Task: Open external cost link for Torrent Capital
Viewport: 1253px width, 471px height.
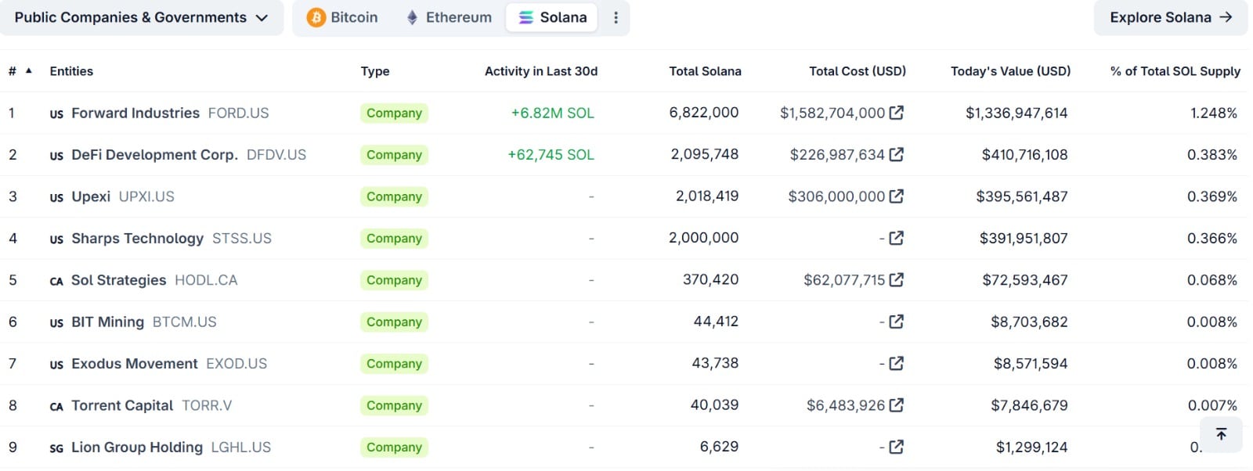Action: coord(897,405)
